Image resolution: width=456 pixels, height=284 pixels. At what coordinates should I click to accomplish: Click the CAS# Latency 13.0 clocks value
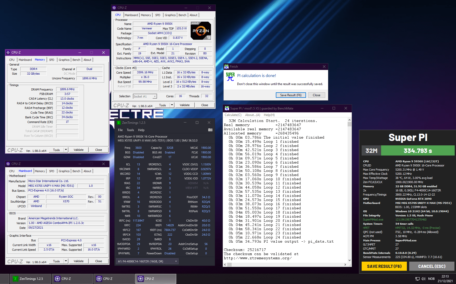[x=67, y=99]
